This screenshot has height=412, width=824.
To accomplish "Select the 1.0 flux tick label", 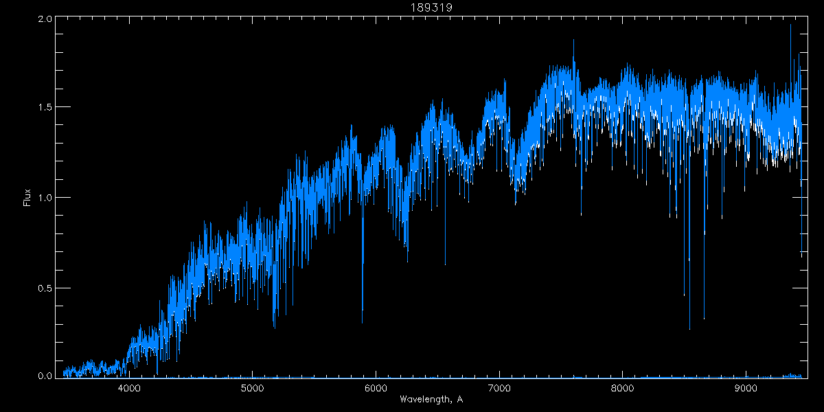I will (45, 198).
